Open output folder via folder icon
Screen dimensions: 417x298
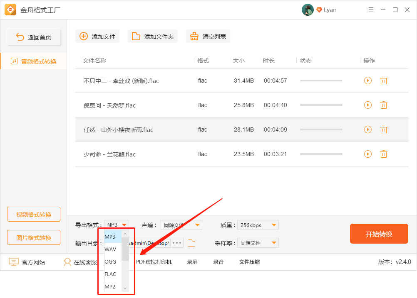coord(191,243)
